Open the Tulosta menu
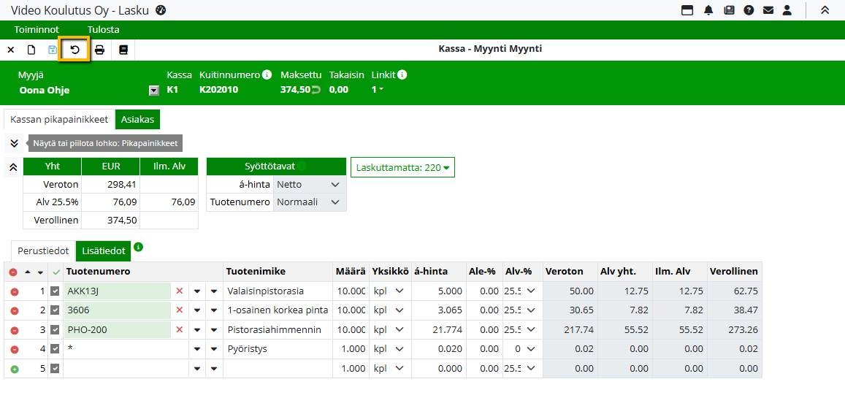Image resolution: width=845 pixels, height=398 pixels. coord(103,30)
